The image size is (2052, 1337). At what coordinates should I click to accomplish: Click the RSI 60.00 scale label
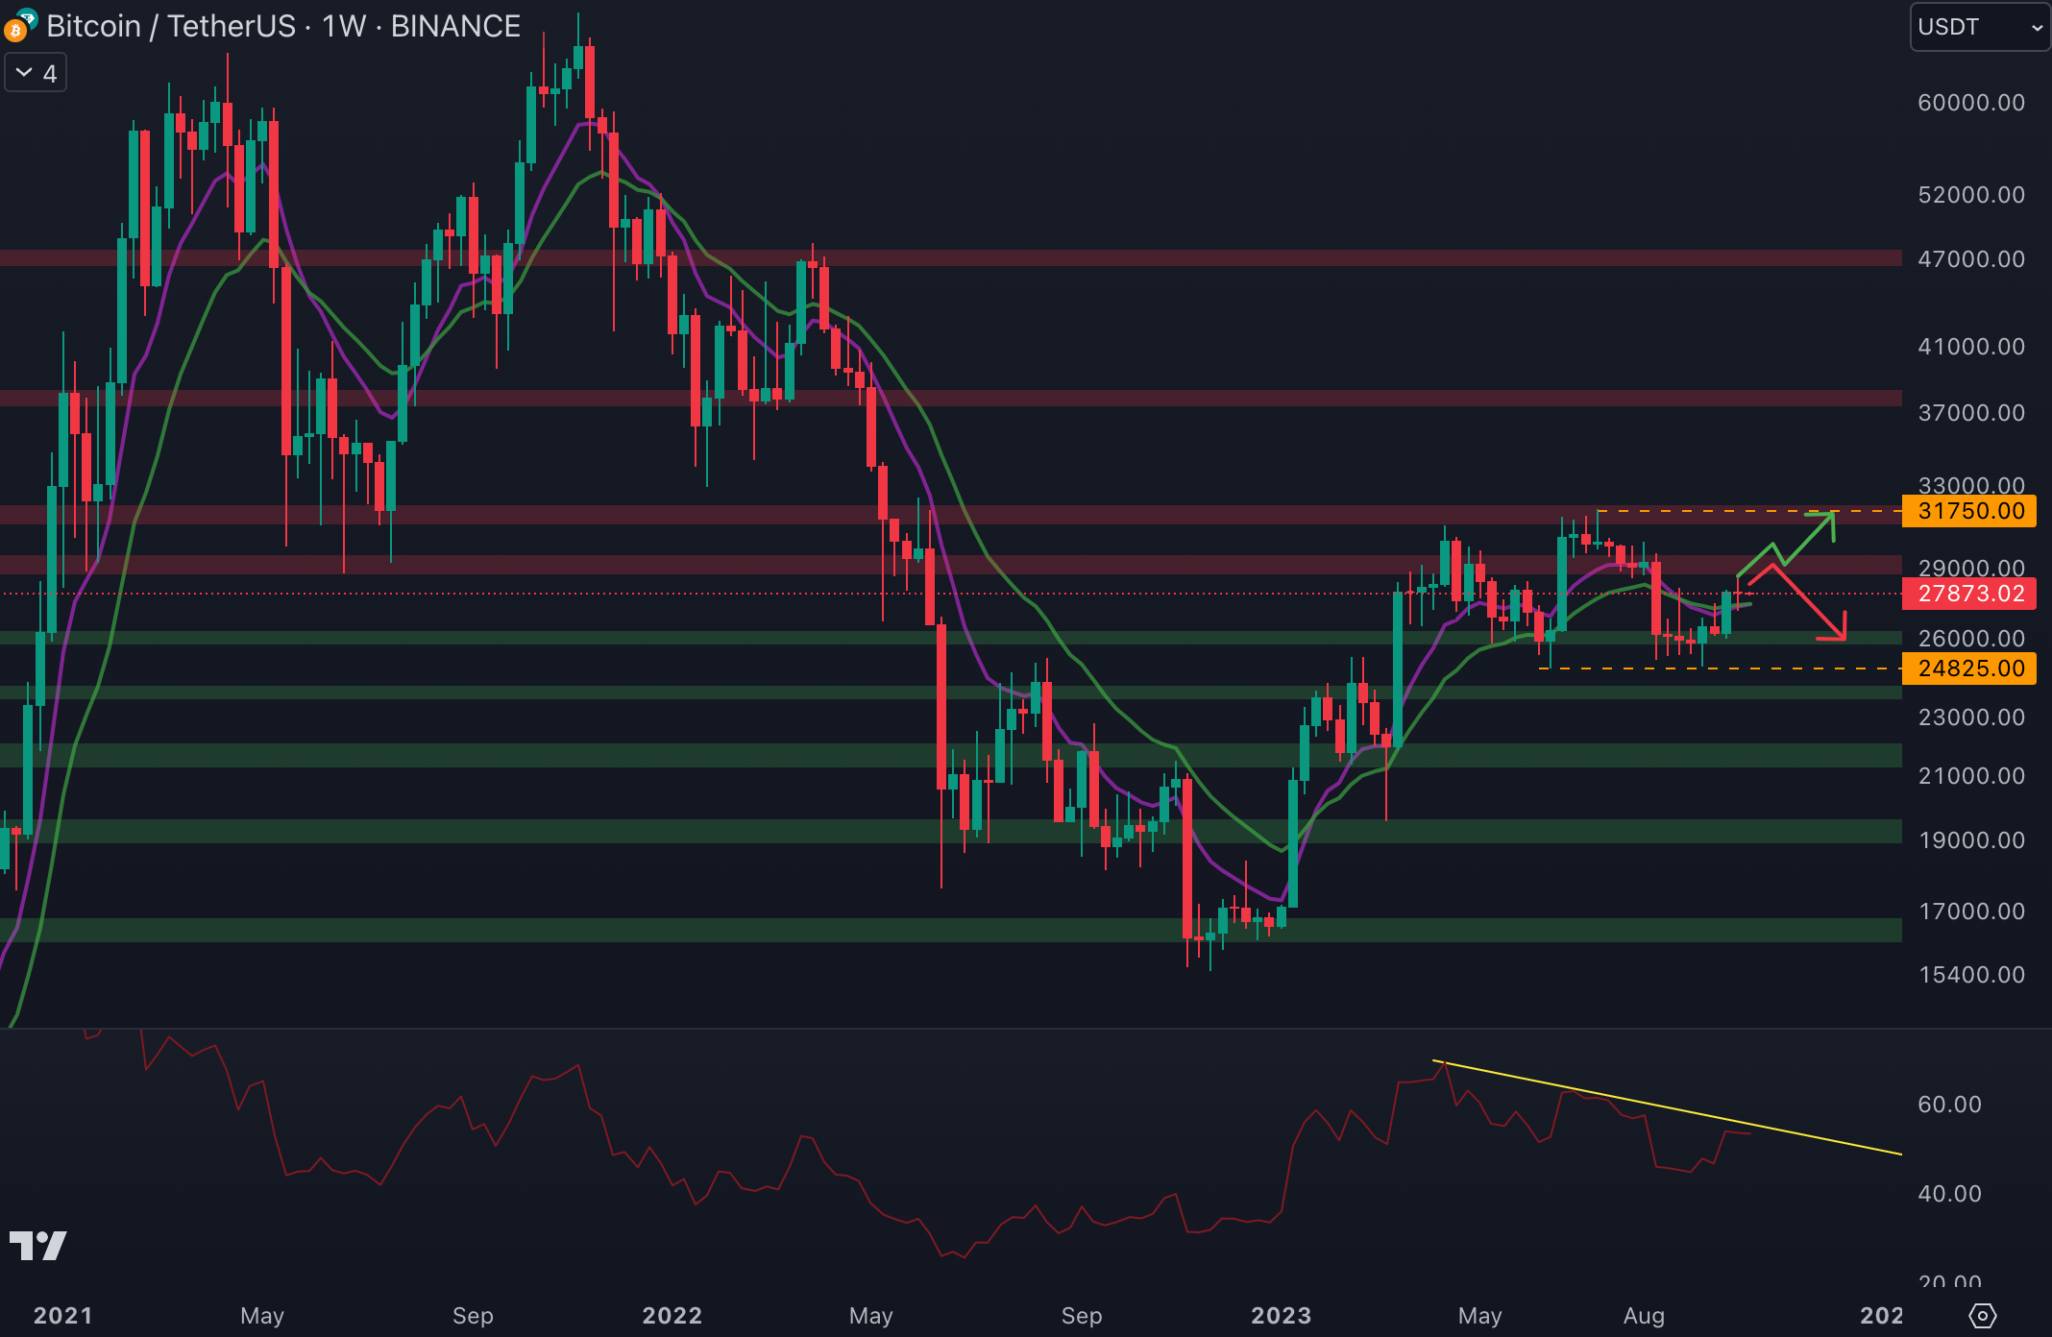[x=1949, y=1105]
